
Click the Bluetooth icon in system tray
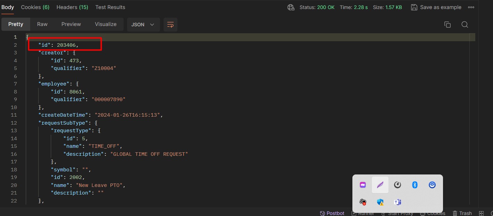pos(415,185)
